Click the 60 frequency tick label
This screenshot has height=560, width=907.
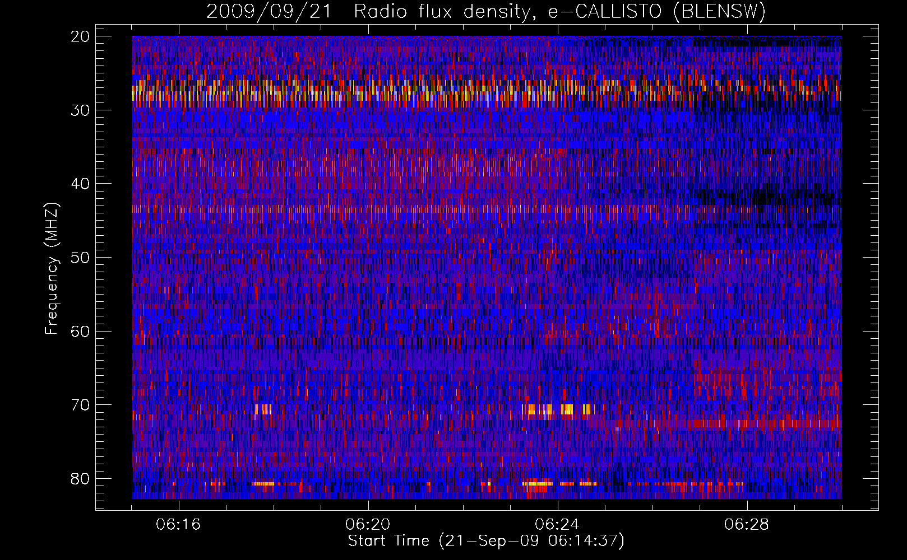tap(81, 331)
